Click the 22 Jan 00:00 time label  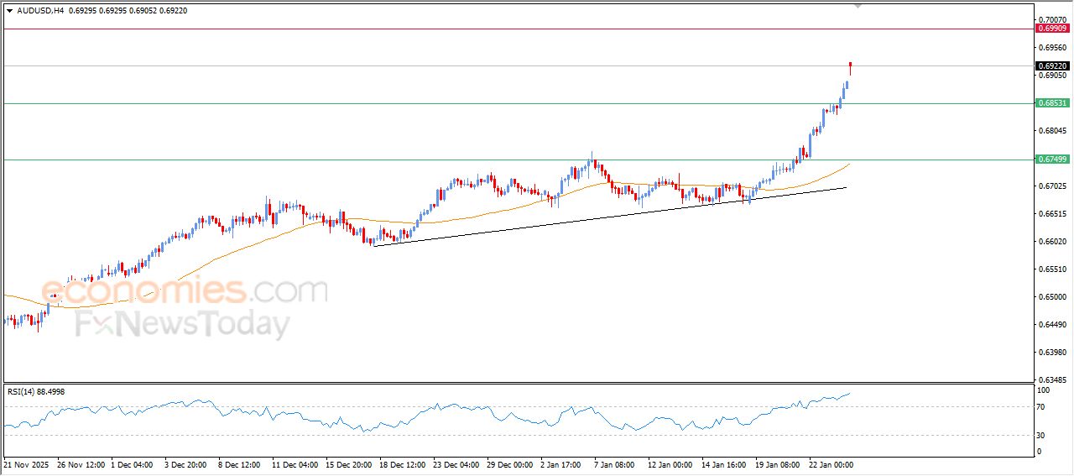[x=832, y=463]
